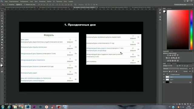The width and height of the screenshot is (194, 109).
Task: Add Hue/Saturation adjustment icon
Action: point(167,58)
